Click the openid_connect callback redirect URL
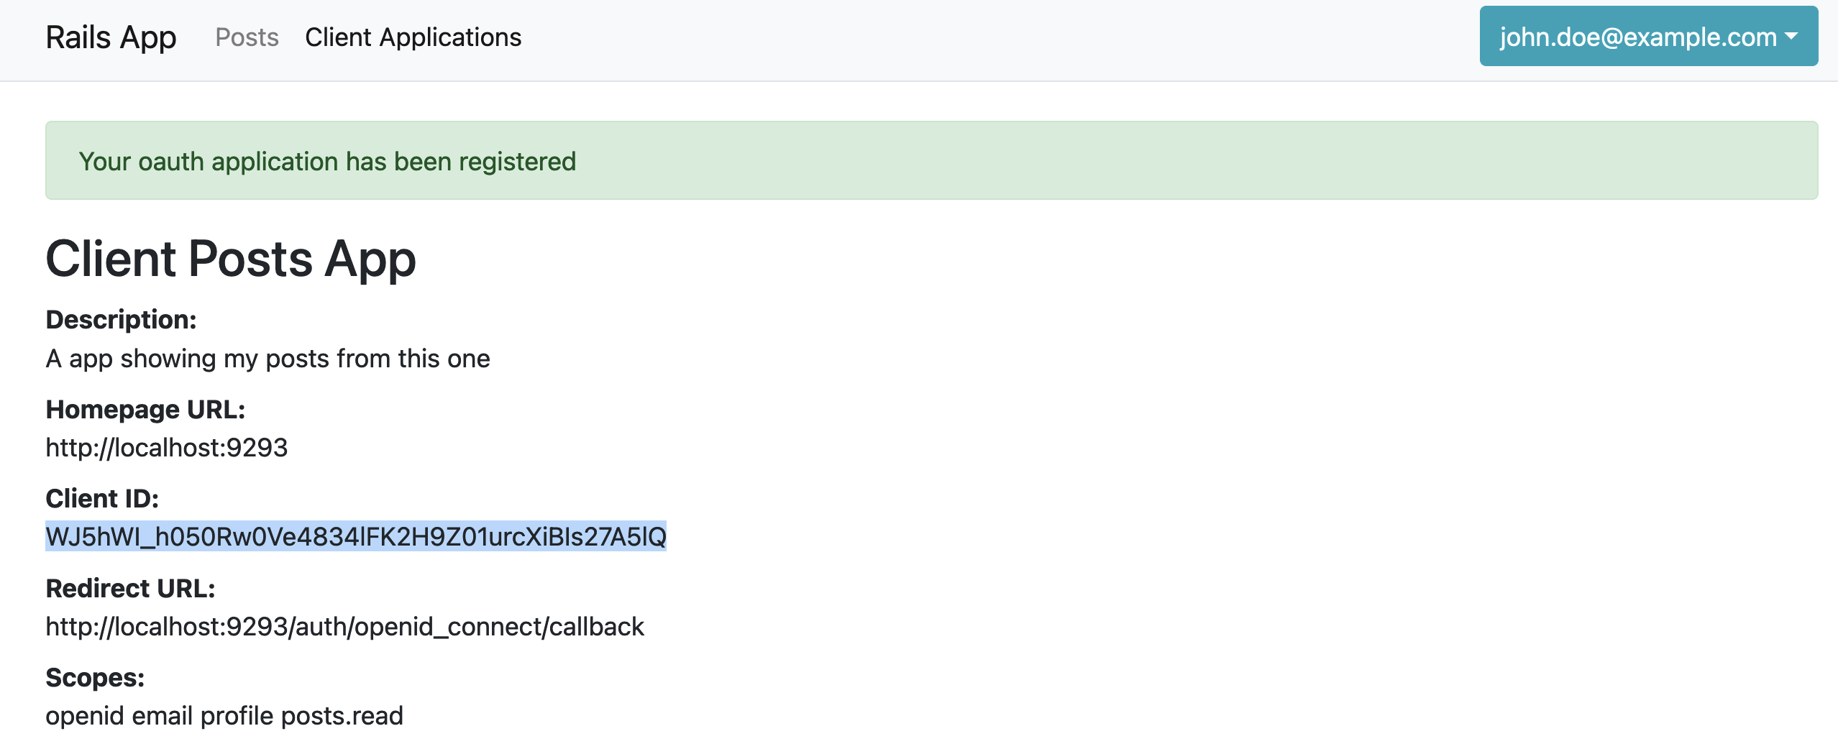1838x749 pixels. point(344,627)
